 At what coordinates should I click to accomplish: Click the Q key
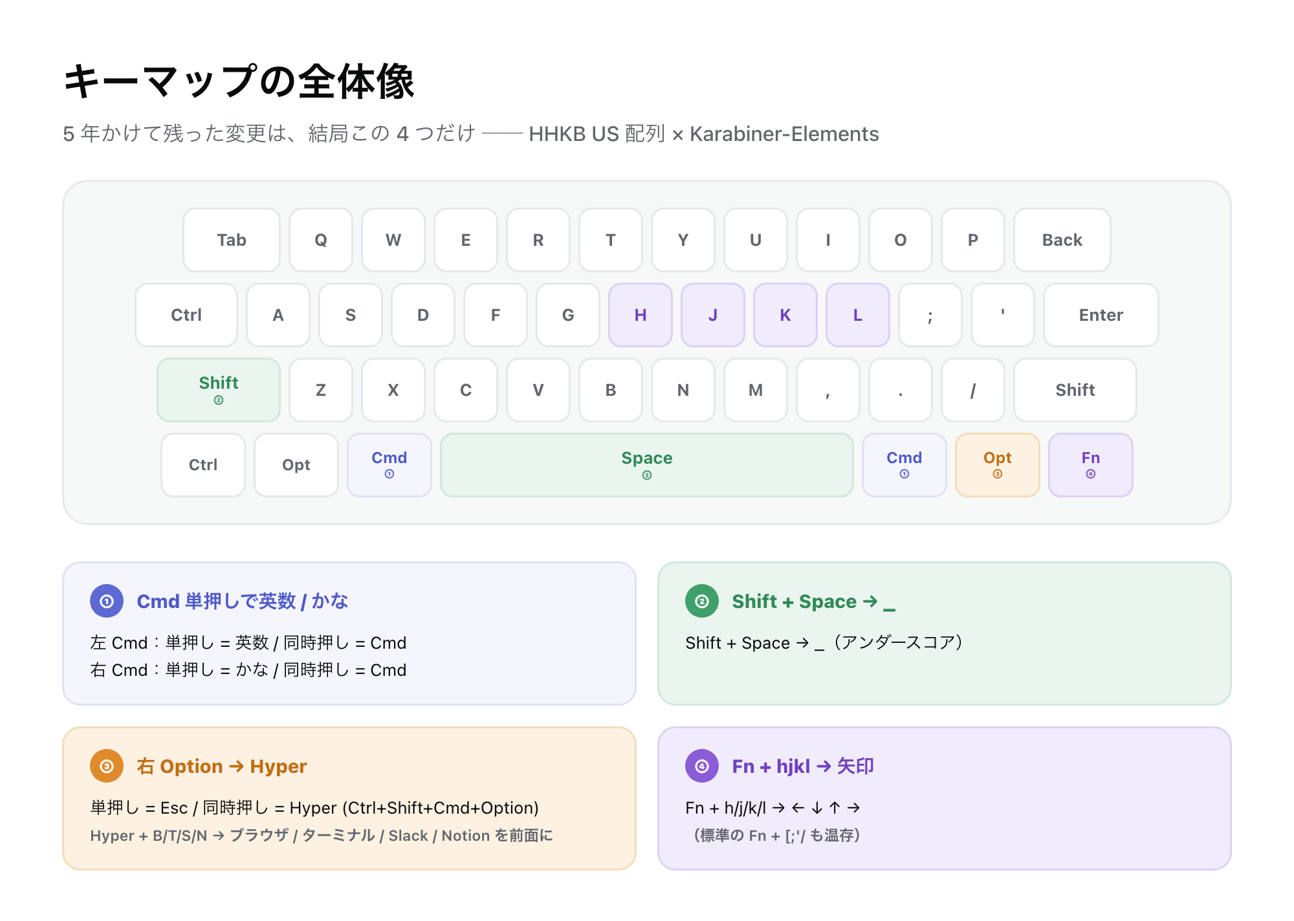tap(321, 240)
